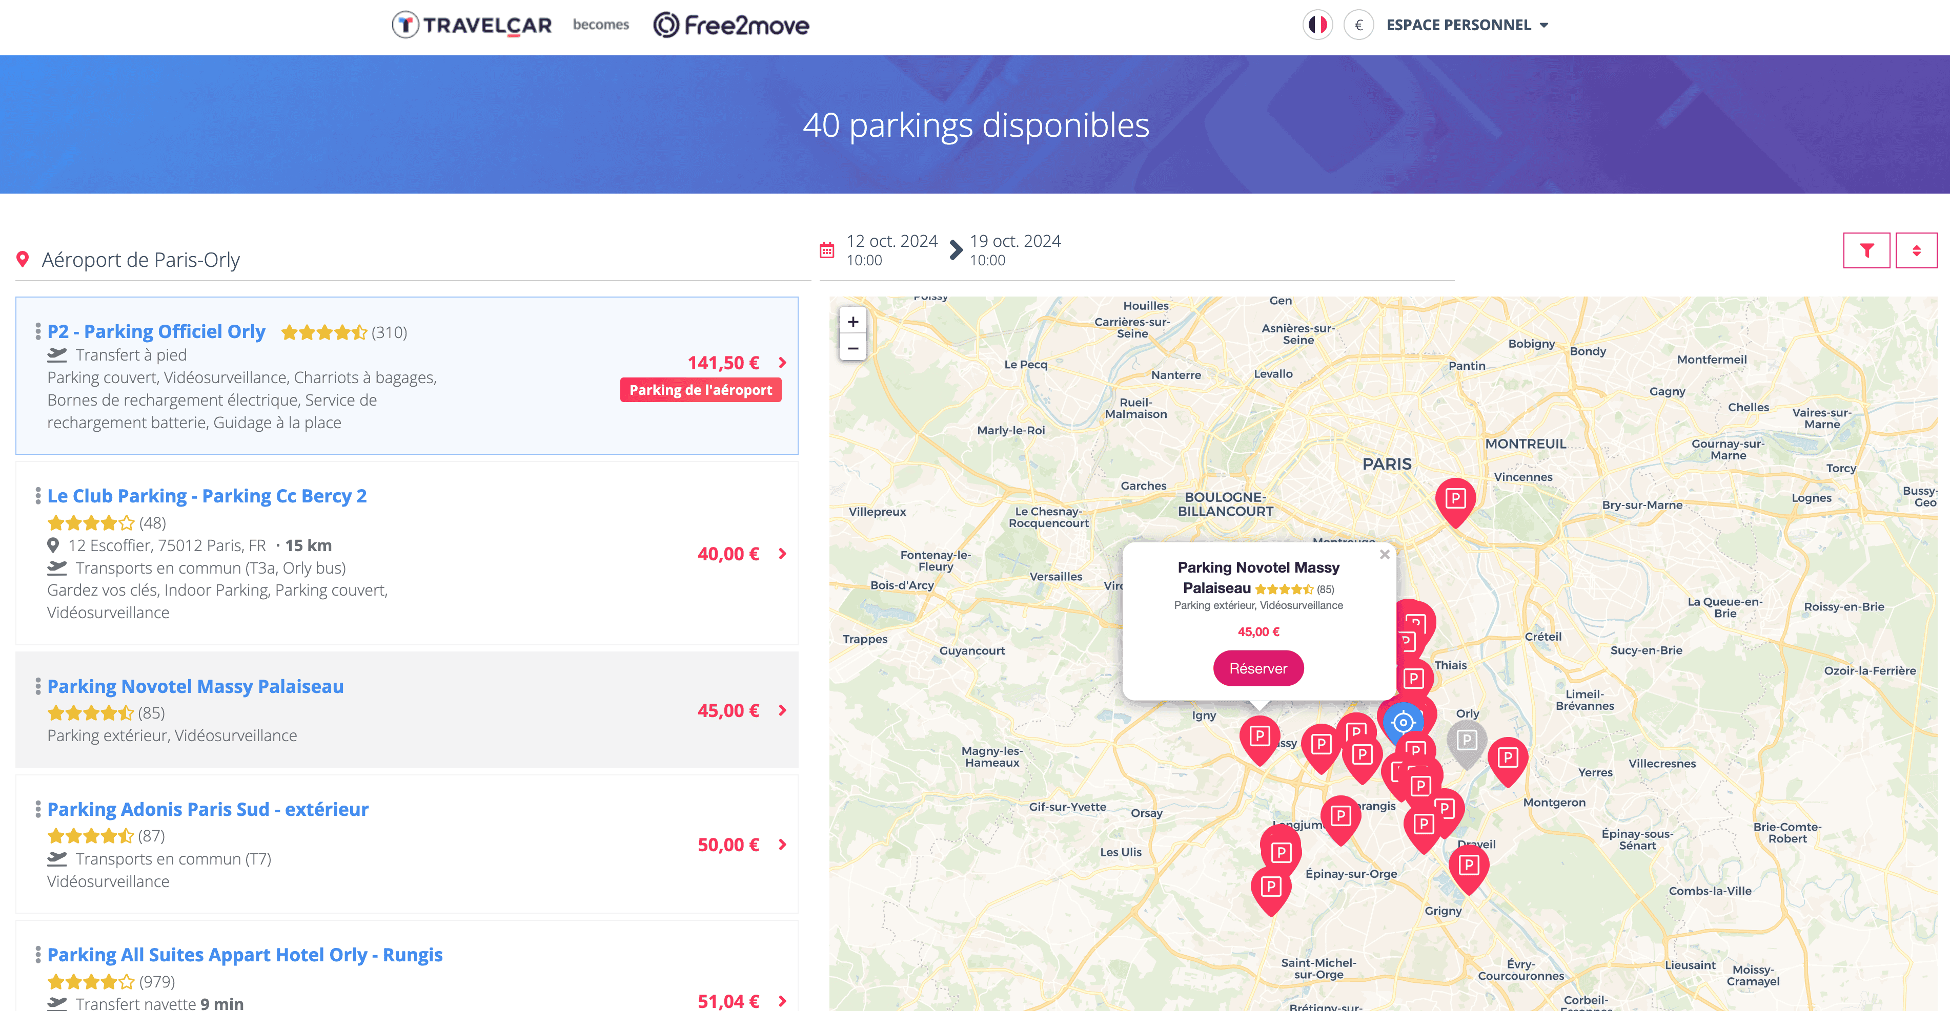
Task: Open the filter options button
Action: [1866, 250]
